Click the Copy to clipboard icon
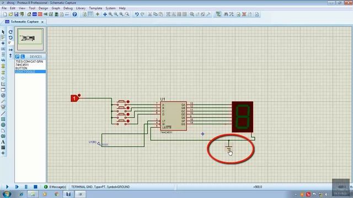Viewport: 353px width, 198px height. click(x=156, y=14)
